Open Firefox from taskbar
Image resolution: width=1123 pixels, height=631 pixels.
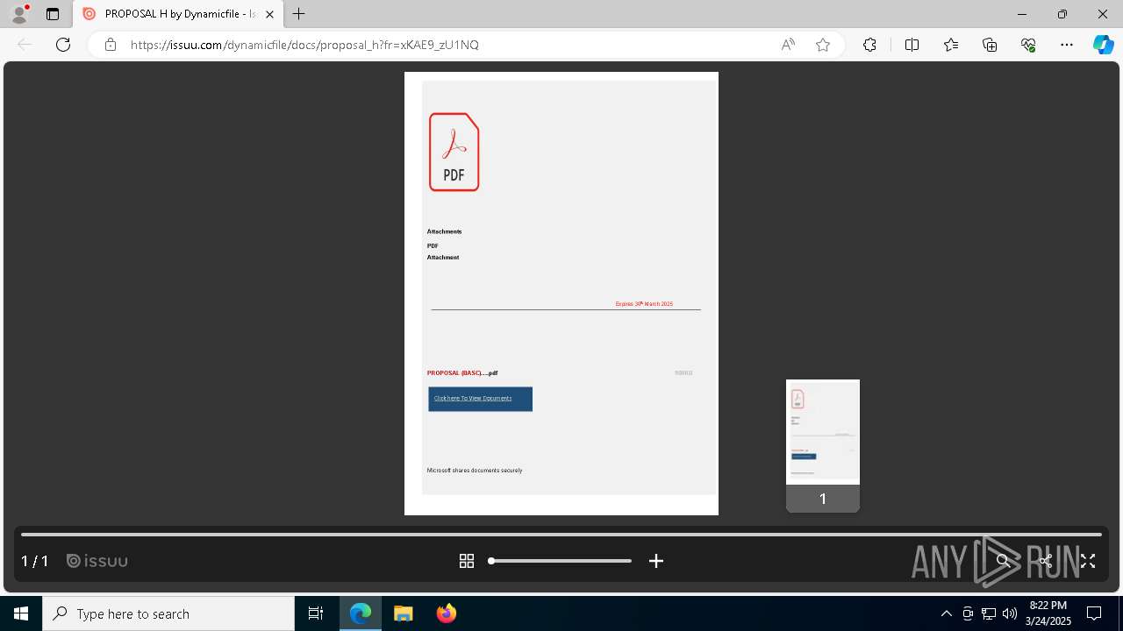pyautogui.click(x=447, y=613)
